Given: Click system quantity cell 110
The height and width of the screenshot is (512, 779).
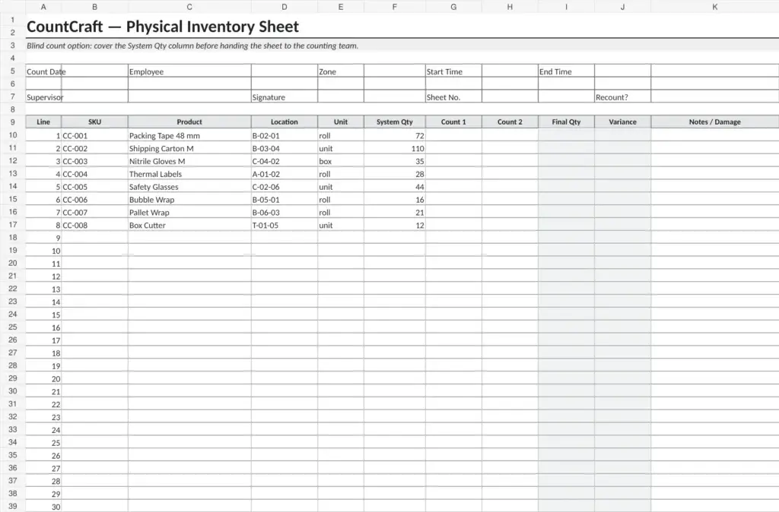Looking at the screenshot, I should pyautogui.click(x=395, y=148).
